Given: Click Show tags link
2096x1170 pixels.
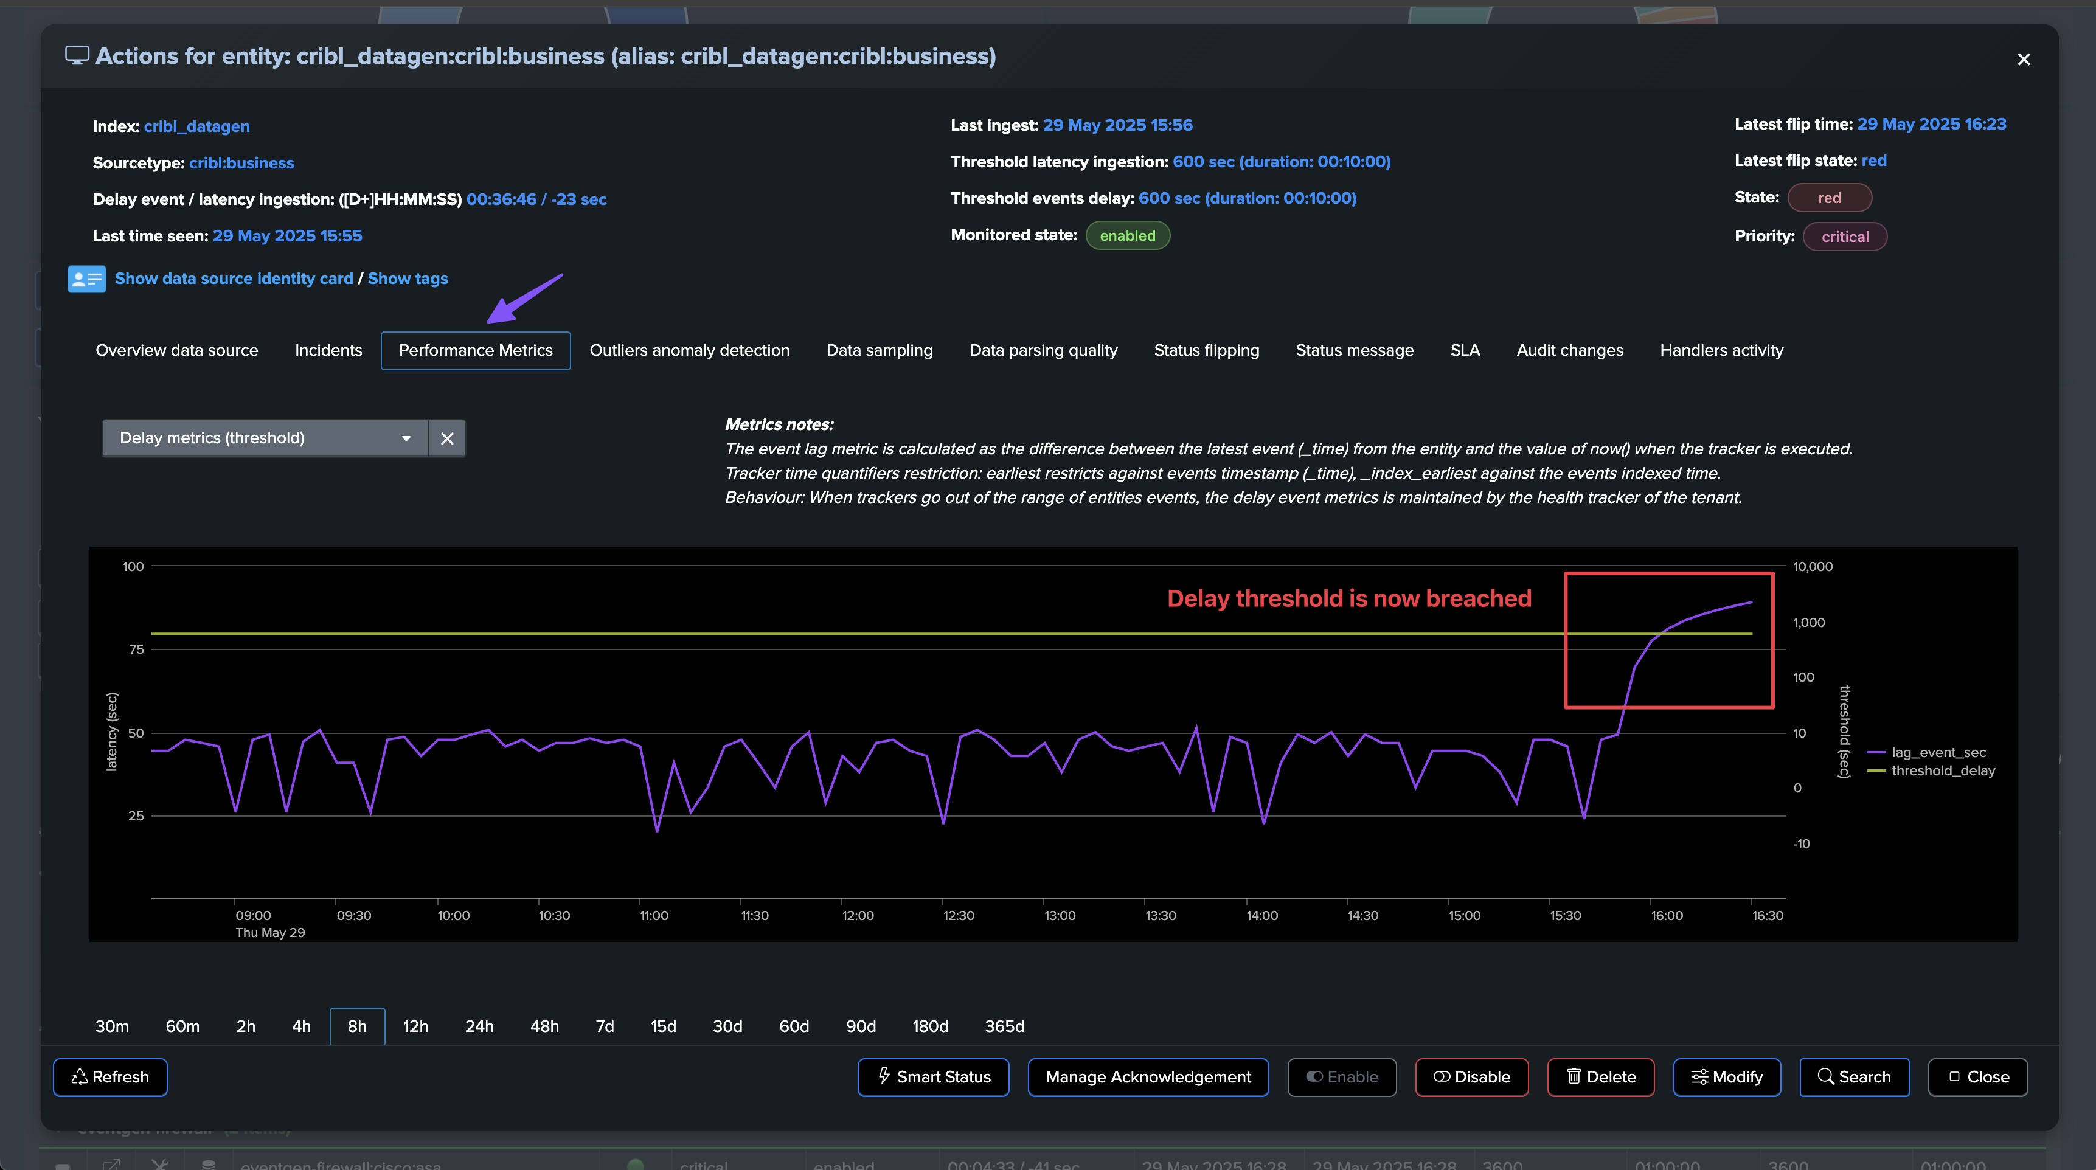Looking at the screenshot, I should pos(408,279).
